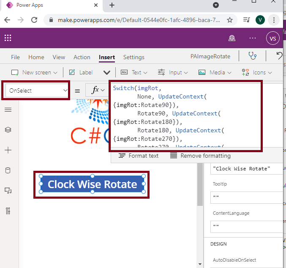Open the Chrome profile V avatar
Viewport: 286px width, 268px height.
[260, 20]
